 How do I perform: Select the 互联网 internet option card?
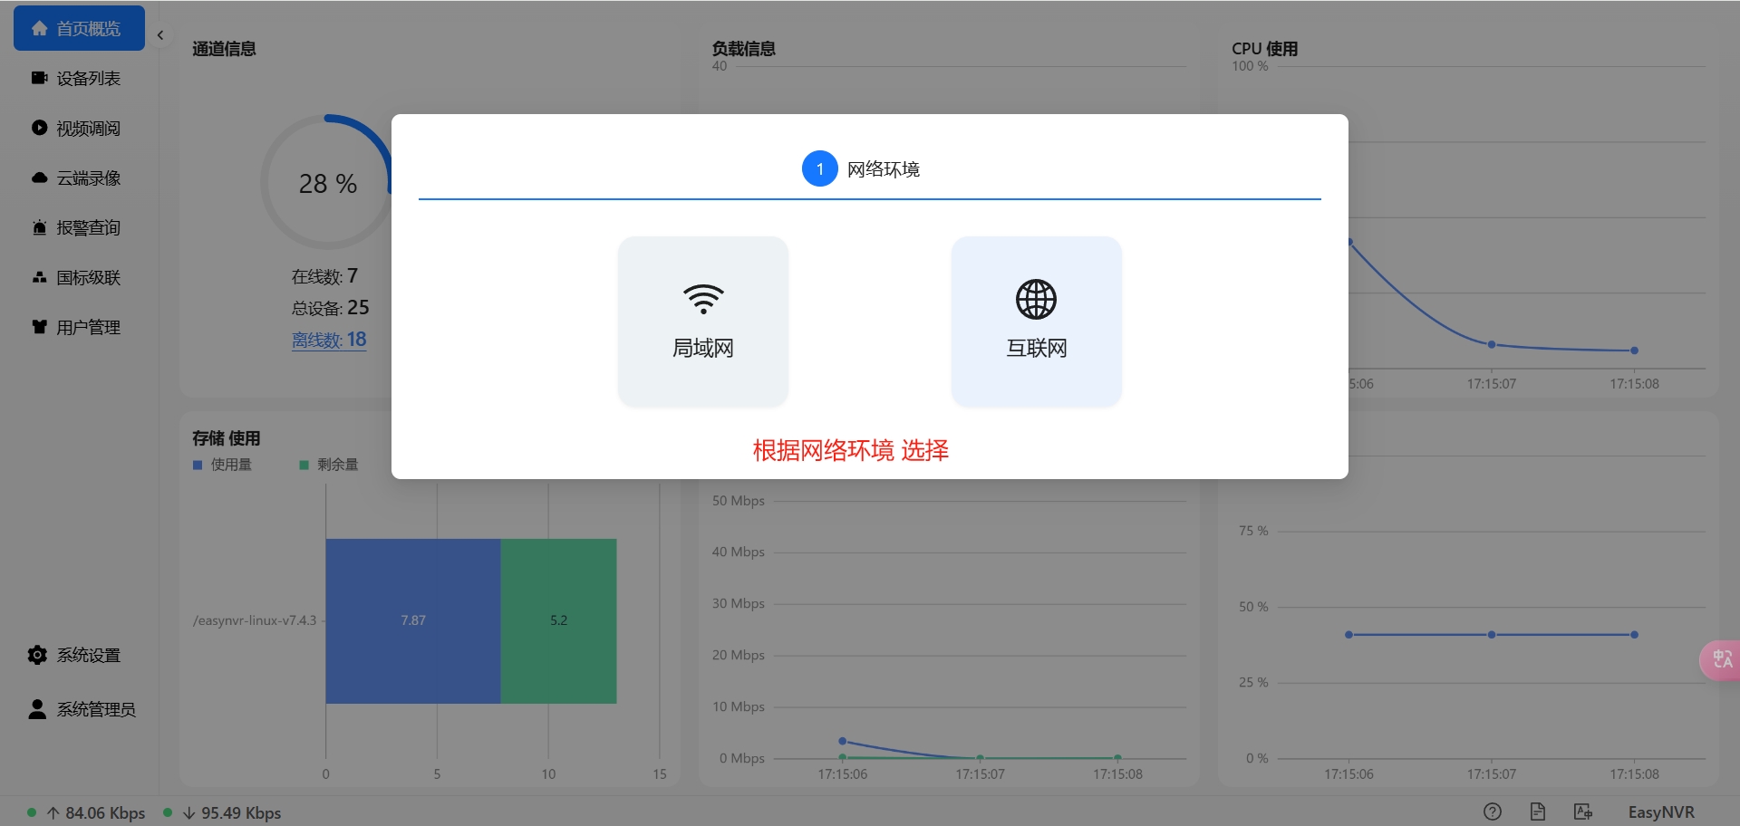coord(1036,322)
